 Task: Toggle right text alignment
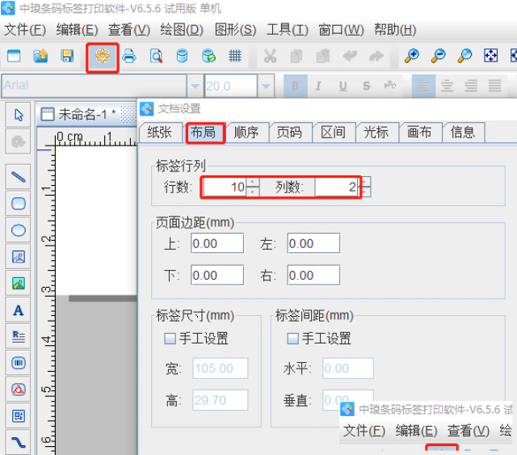pos(471,86)
